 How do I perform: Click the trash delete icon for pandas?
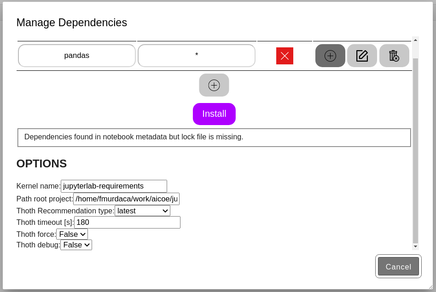(394, 56)
